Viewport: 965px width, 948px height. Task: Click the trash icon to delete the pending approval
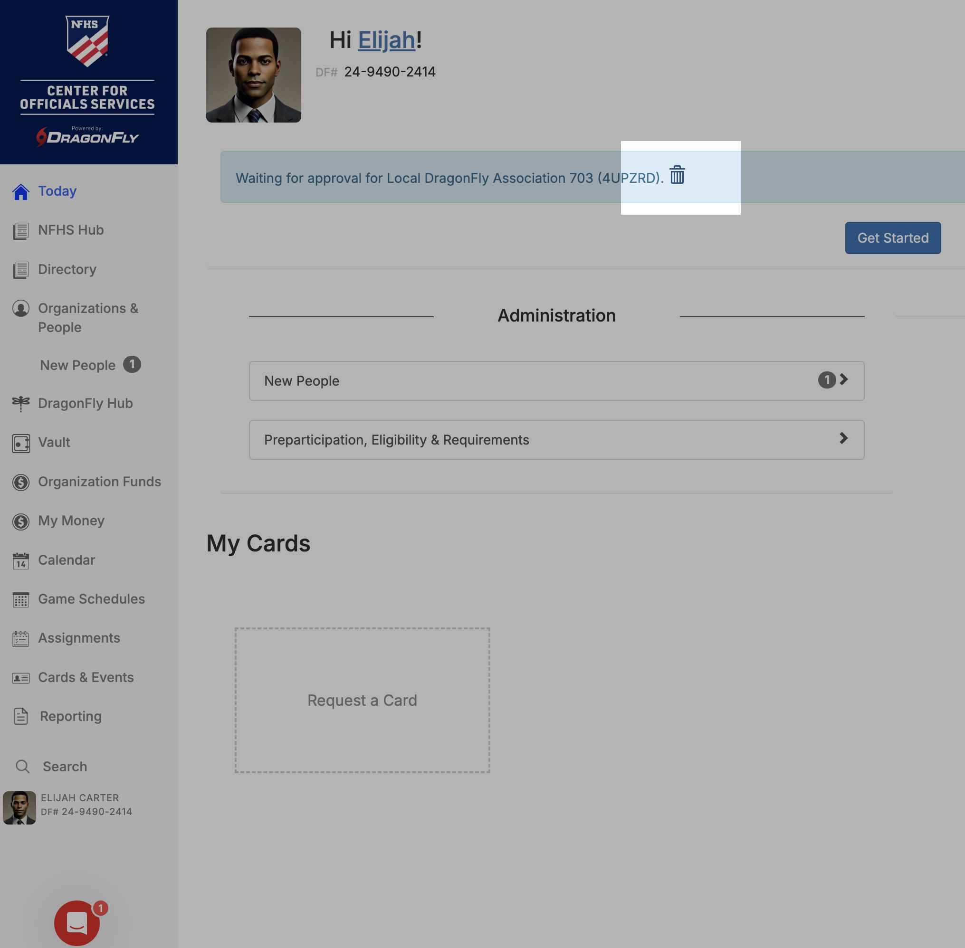coord(677,176)
